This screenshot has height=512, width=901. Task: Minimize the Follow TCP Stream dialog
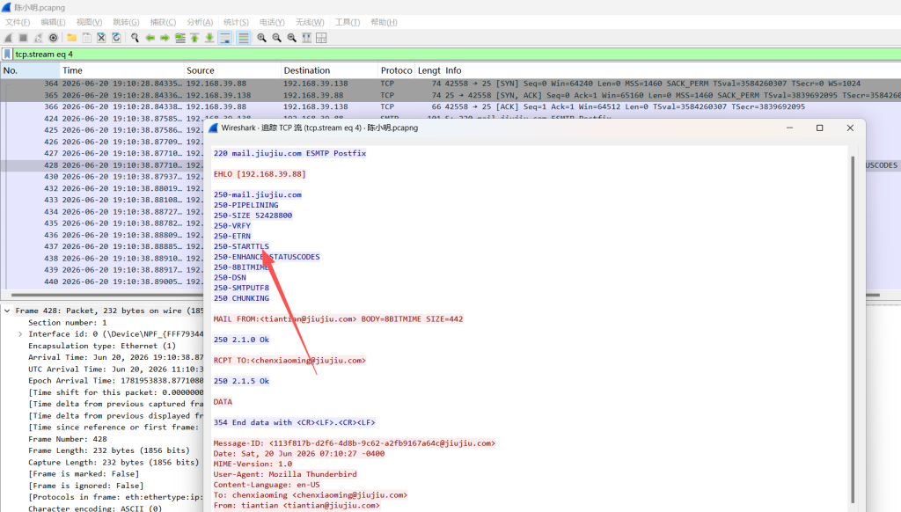pyautogui.click(x=789, y=128)
